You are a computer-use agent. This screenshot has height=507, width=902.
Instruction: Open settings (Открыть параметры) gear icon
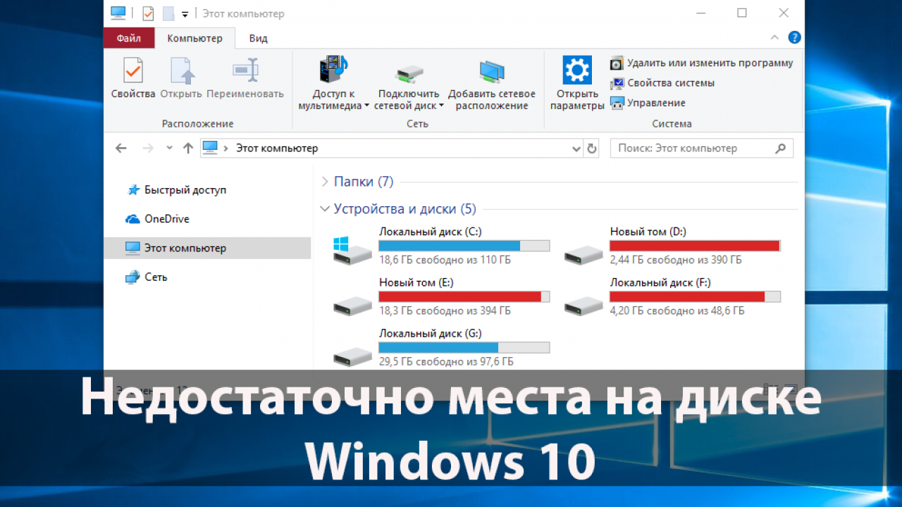click(577, 70)
